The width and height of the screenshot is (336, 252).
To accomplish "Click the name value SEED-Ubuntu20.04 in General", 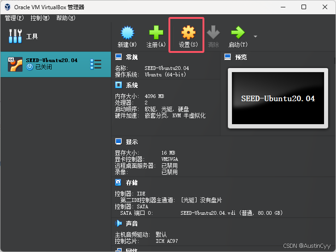I will click(x=167, y=68).
